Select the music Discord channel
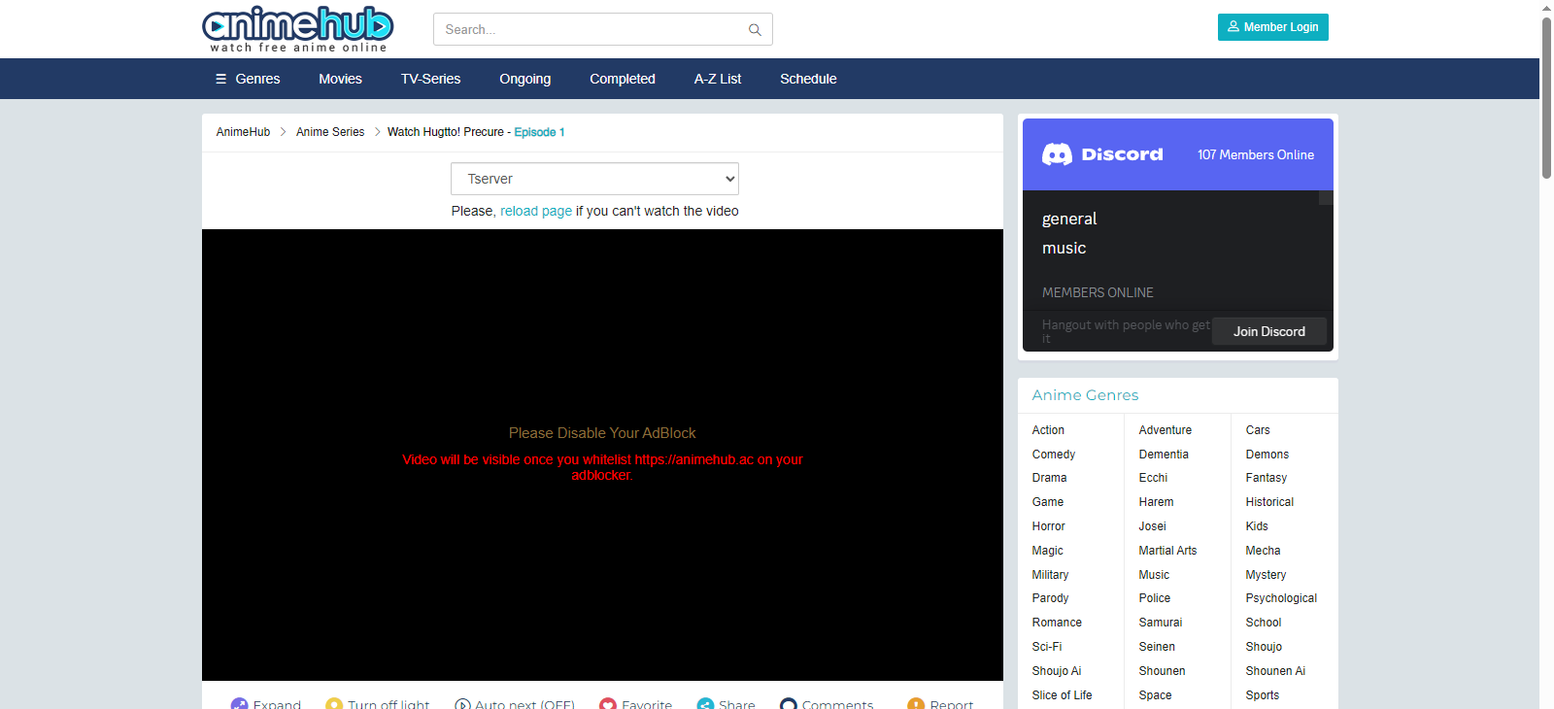1554x709 pixels. (x=1064, y=248)
